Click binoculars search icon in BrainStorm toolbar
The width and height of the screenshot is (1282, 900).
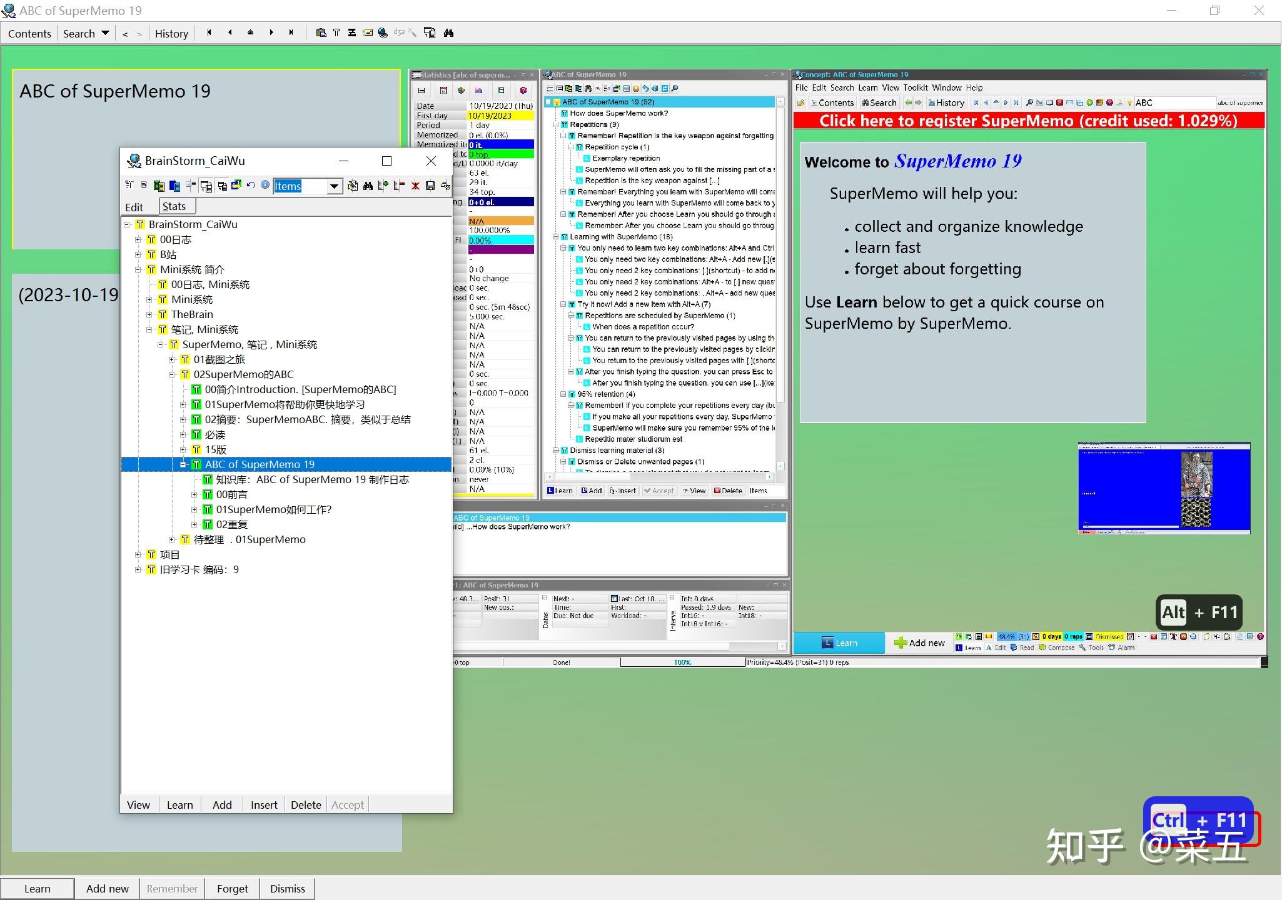click(x=368, y=186)
